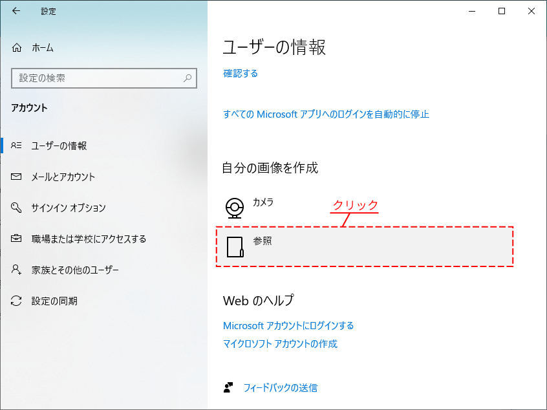Click the sync settings icon
The width and height of the screenshot is (547, 410).
tap(17, 301)
